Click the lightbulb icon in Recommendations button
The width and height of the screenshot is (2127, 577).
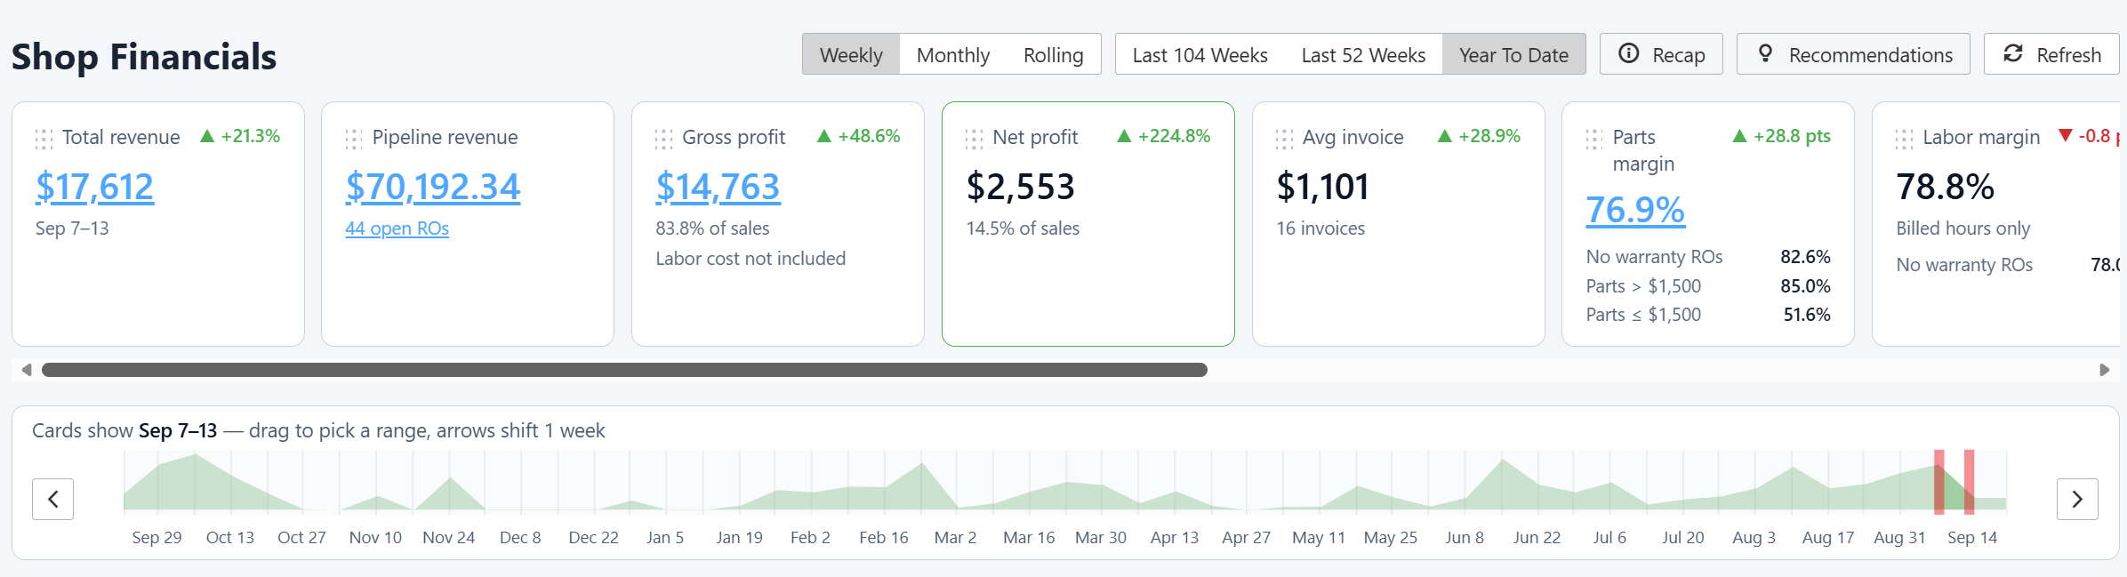(1766, 53)
